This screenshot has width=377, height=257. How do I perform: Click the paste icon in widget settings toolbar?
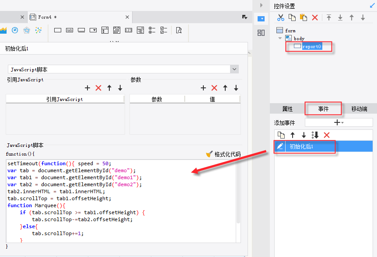pyautogui.click(x=303, y=17)
